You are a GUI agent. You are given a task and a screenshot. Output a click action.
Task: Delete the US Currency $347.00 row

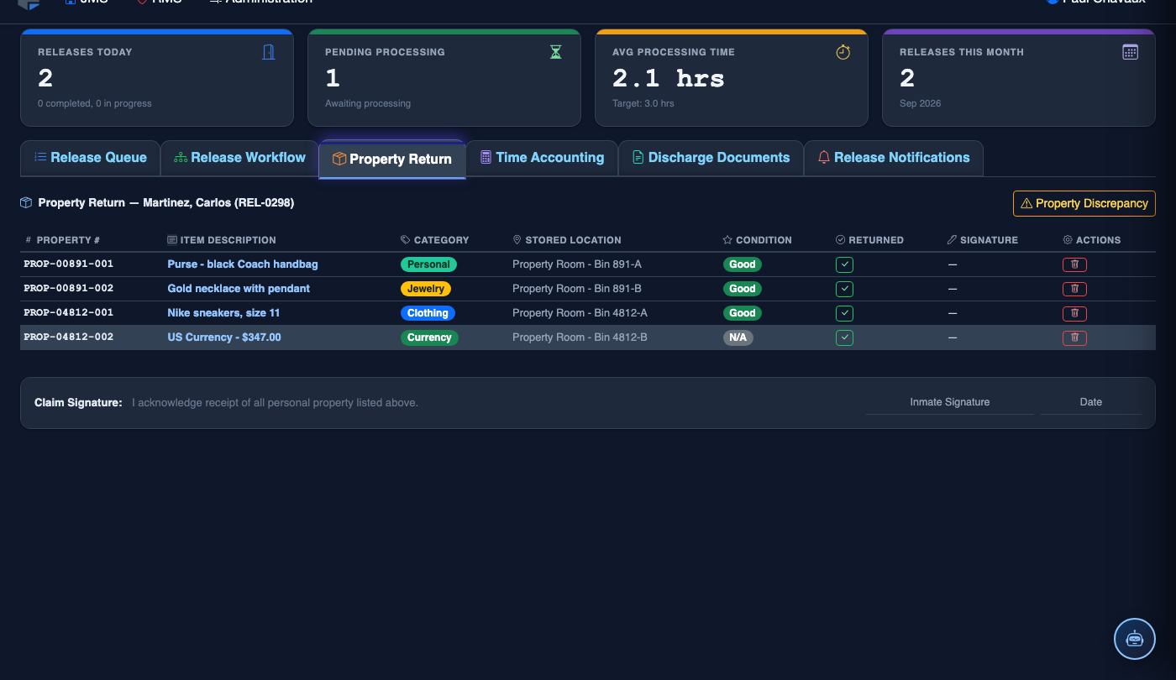click(1074, 337)
